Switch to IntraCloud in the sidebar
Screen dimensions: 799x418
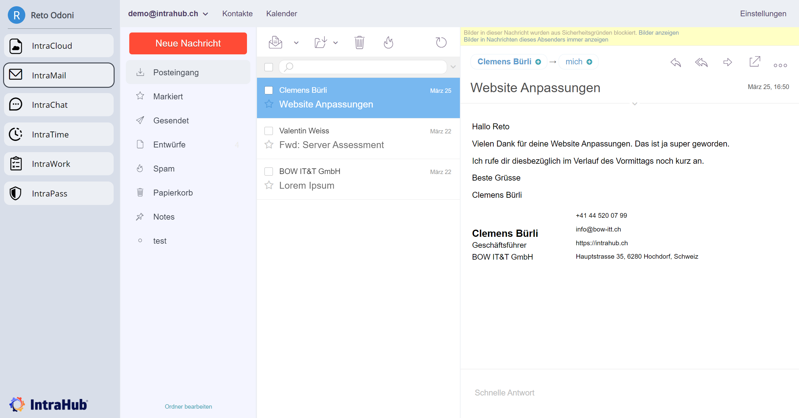pos(58,46)
